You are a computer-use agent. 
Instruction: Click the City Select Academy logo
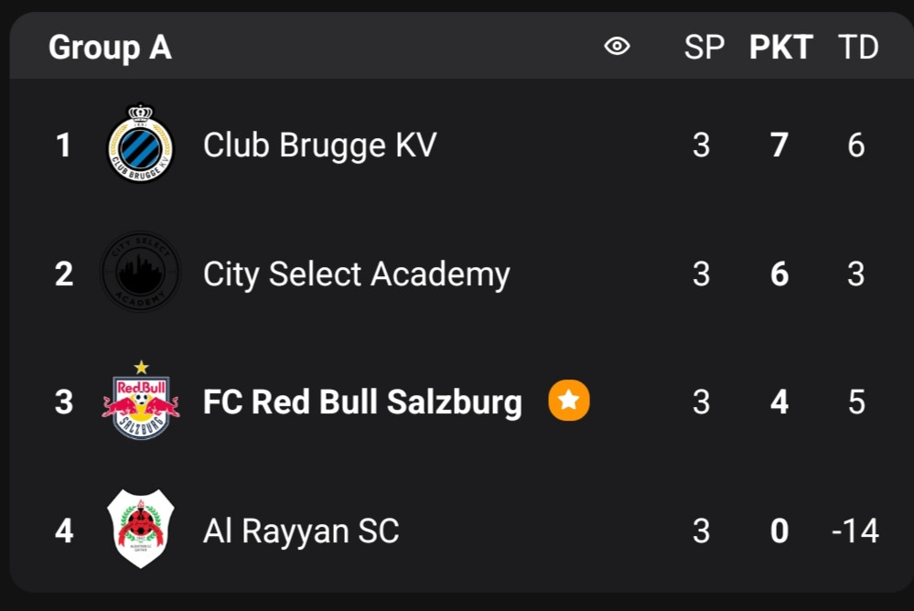point(140,273)
